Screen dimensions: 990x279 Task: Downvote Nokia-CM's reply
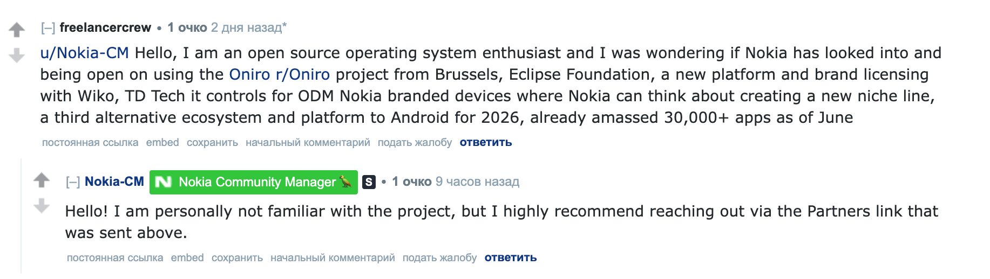42,206
